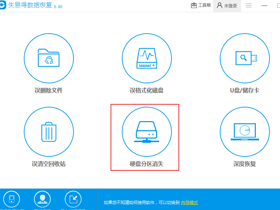Click the U盘/储存卡 label text
The height and width of the screenshot is (210, 280).
pyautogui.click(x=245, y=90)
